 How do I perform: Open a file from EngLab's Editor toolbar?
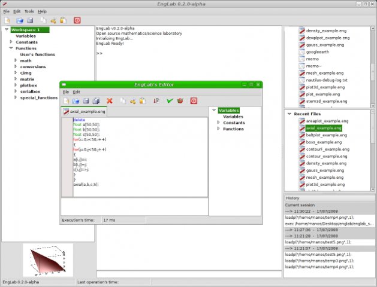coord(76,101)
